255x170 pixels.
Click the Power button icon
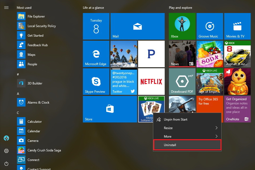click(x=6, y=164)
